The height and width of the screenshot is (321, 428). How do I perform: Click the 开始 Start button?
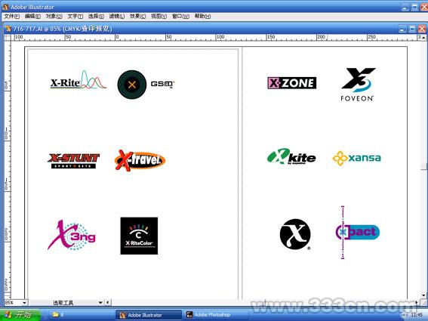click(20, 315)
